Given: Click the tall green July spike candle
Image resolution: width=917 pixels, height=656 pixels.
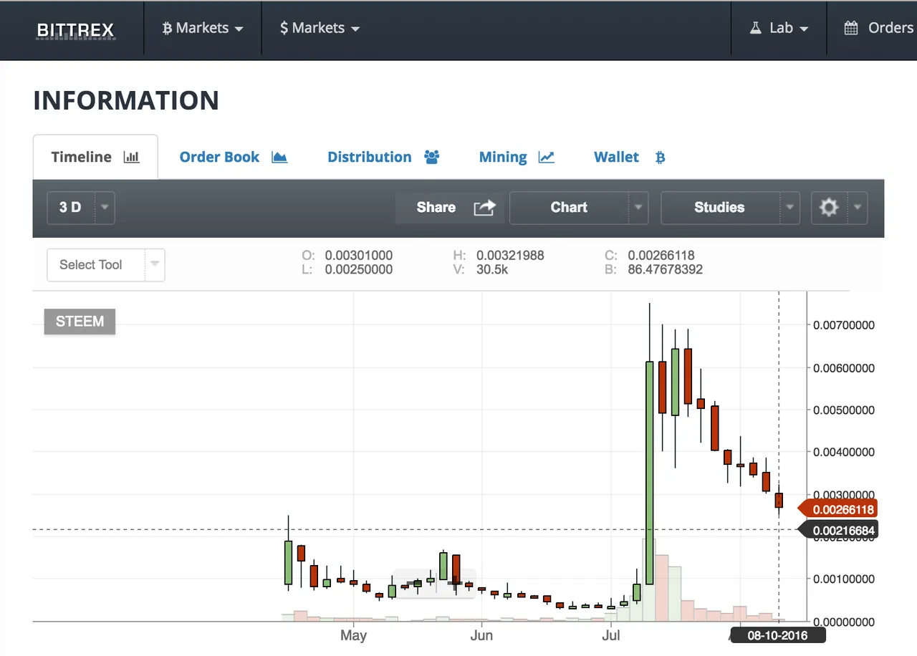Looking at the screenshot, I should coord(649,473).
